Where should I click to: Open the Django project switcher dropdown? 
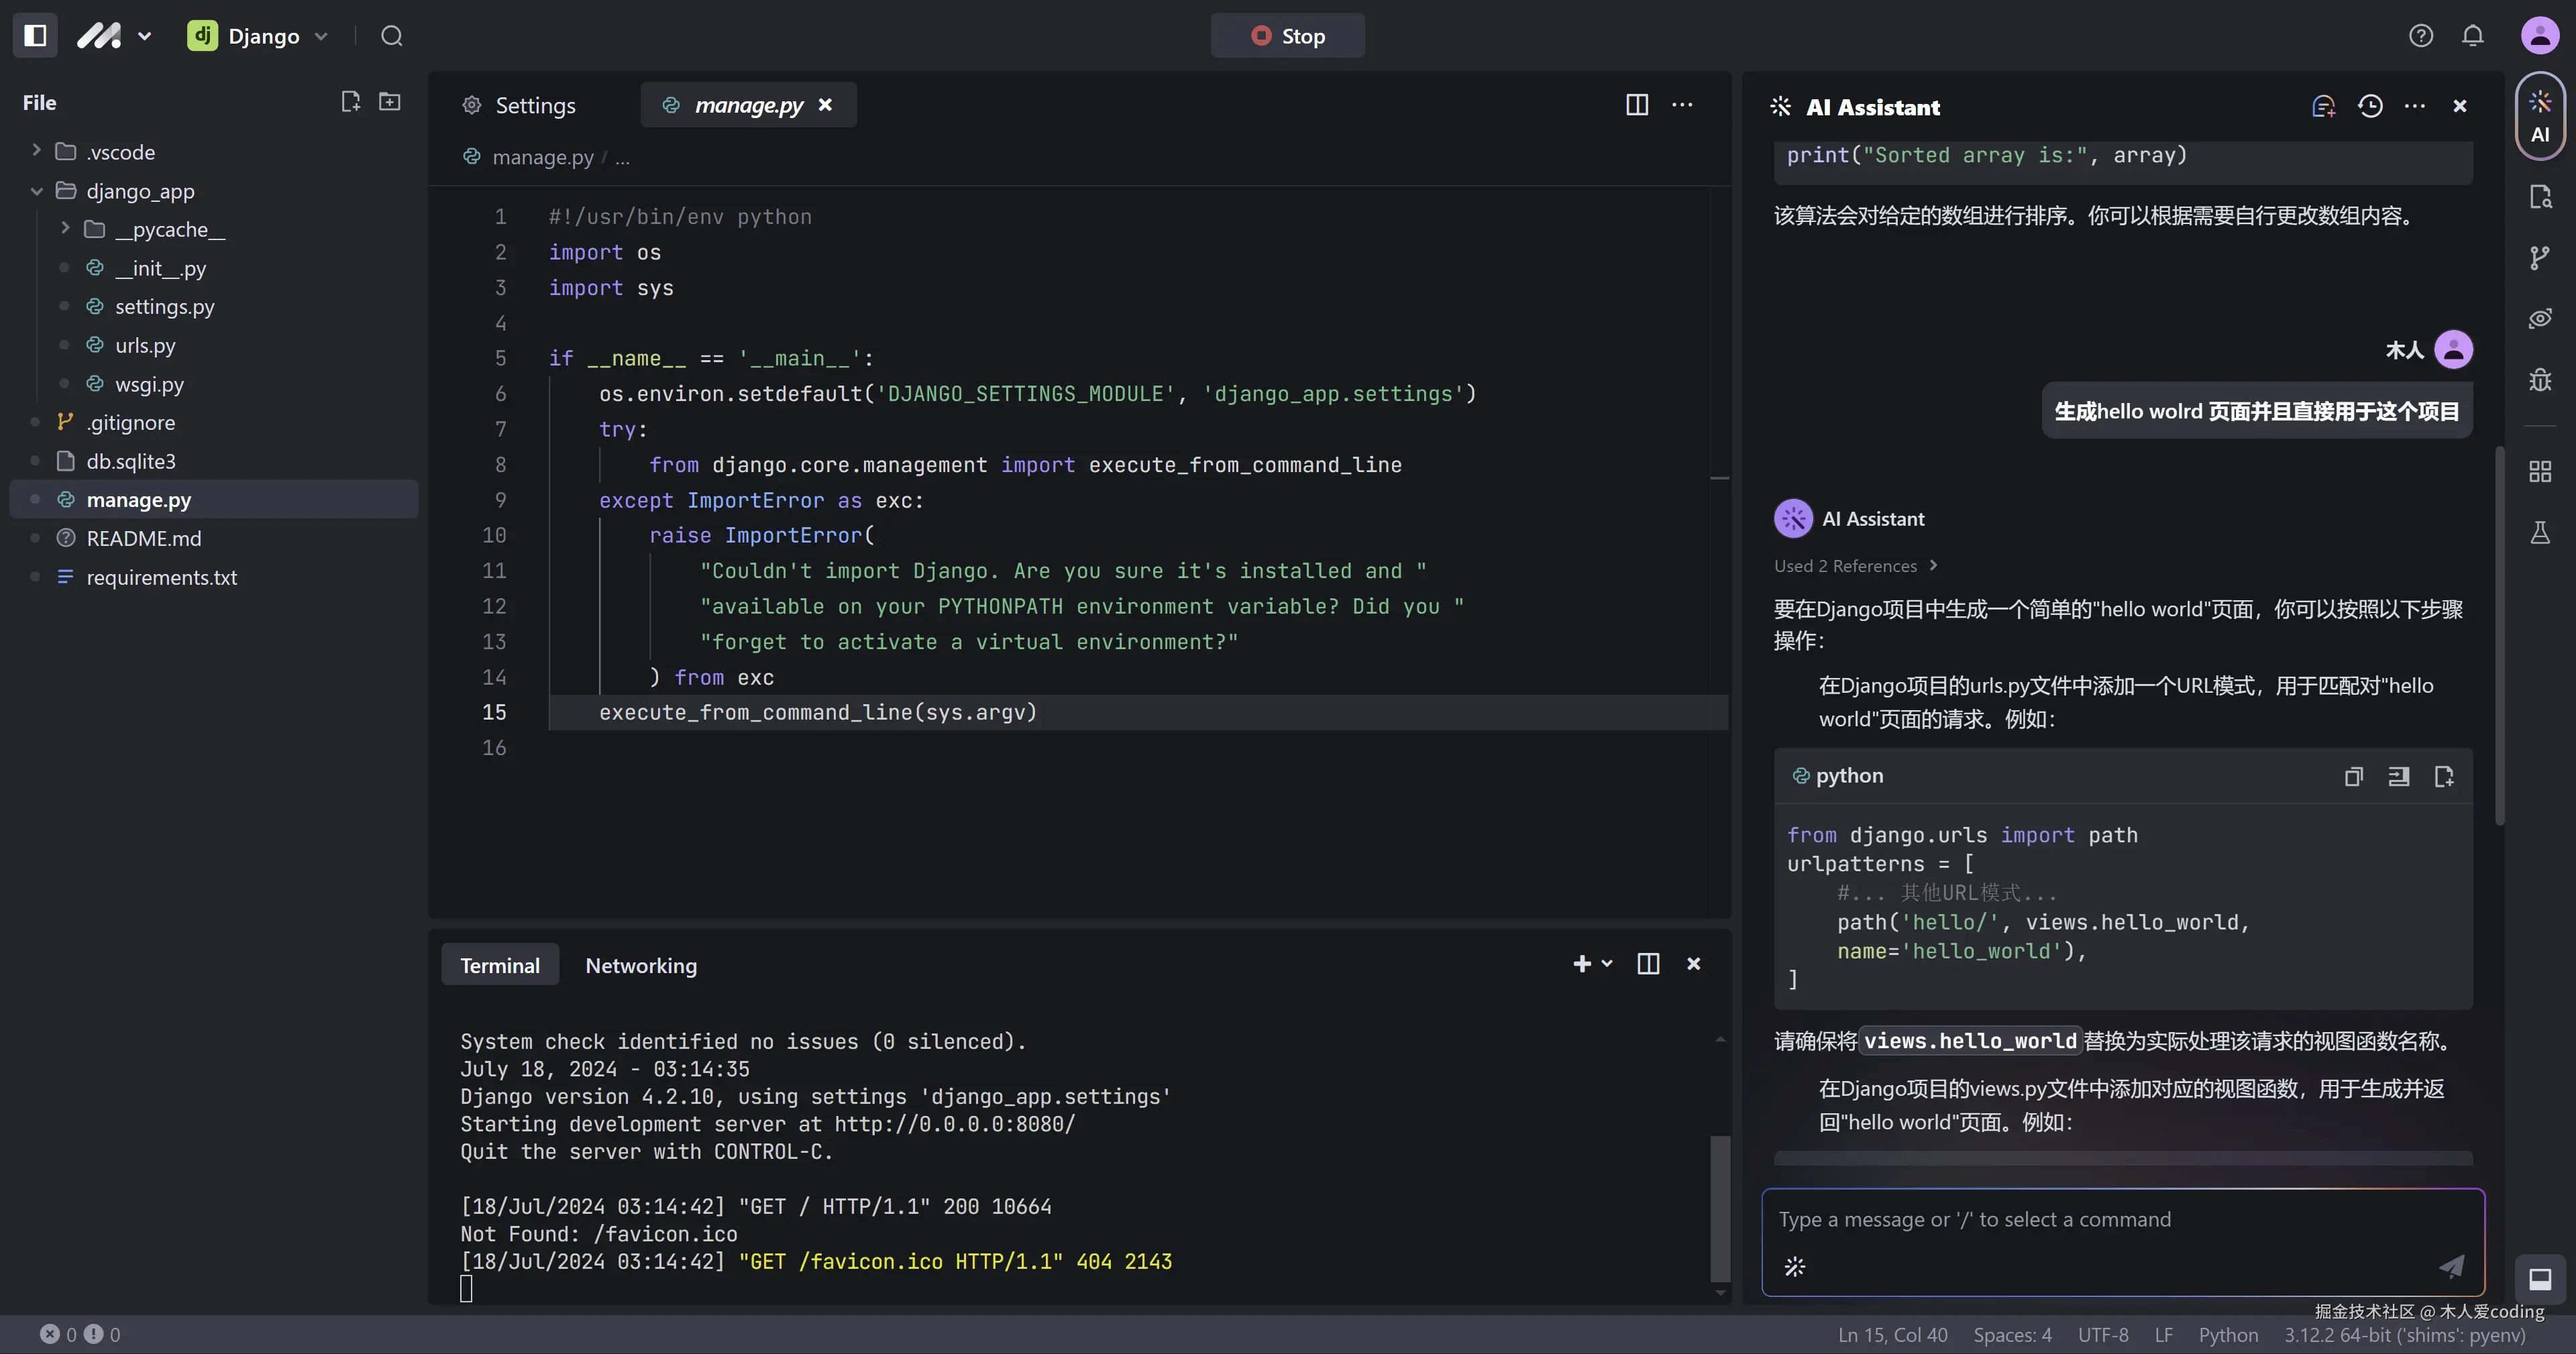[x=321, y=35]
